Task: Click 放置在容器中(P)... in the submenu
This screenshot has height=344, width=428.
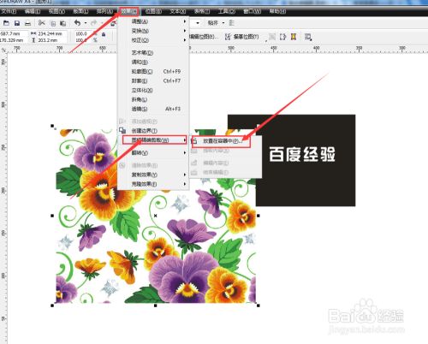Action: (x=222, y=141)
